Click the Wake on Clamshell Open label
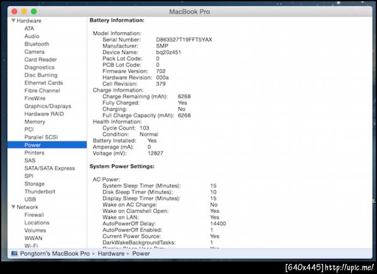 (135, 211)
